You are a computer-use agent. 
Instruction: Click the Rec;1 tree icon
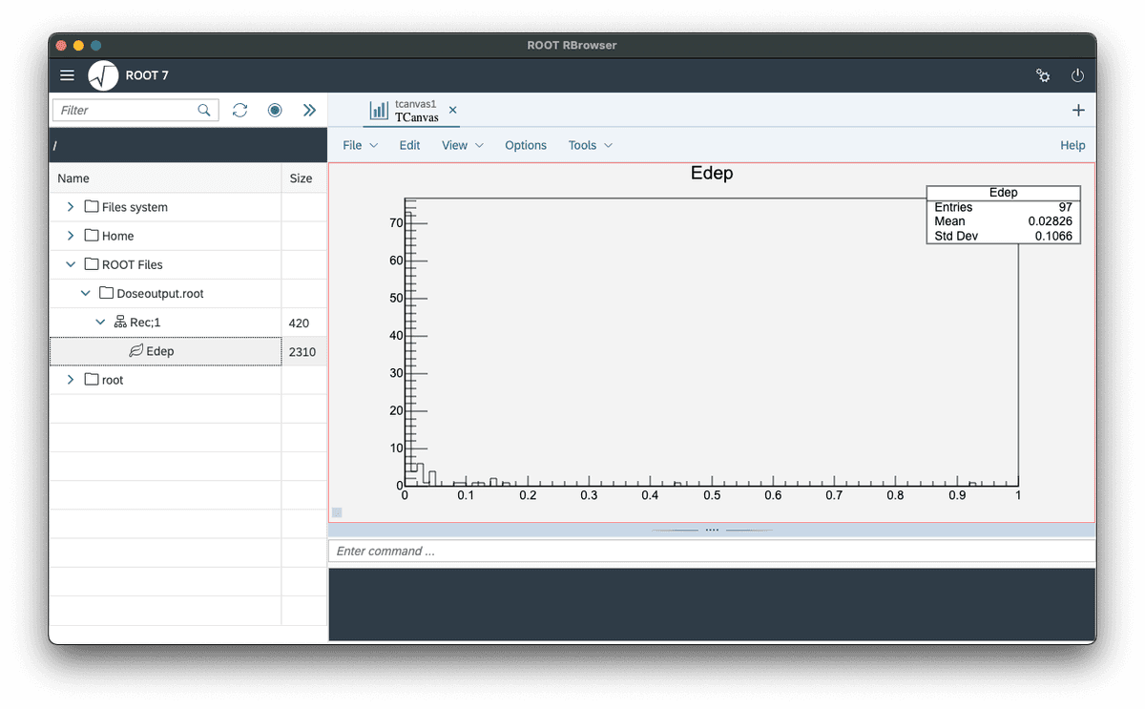(120, 323)
